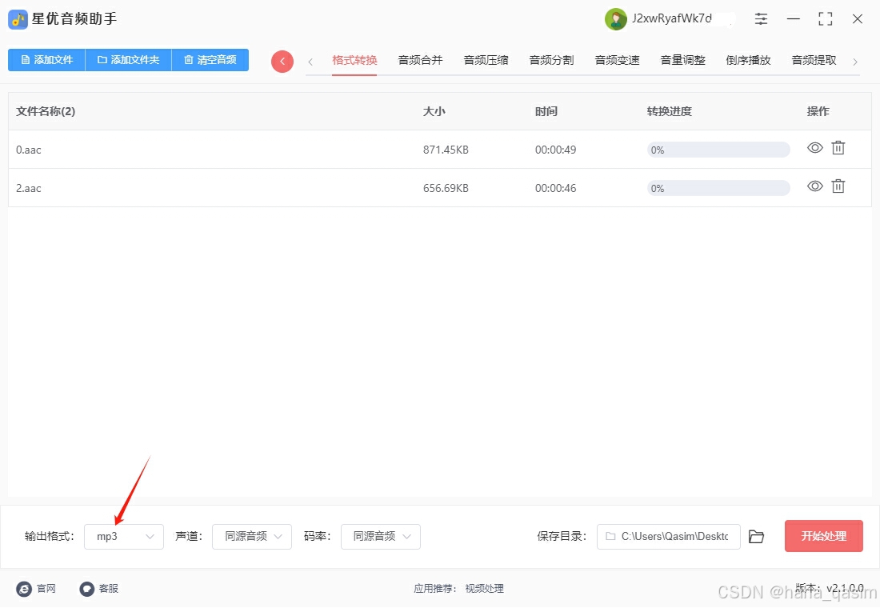The image size is (880, 608).
Task: Click the 00:00:46 duration value
Action: 556,188
